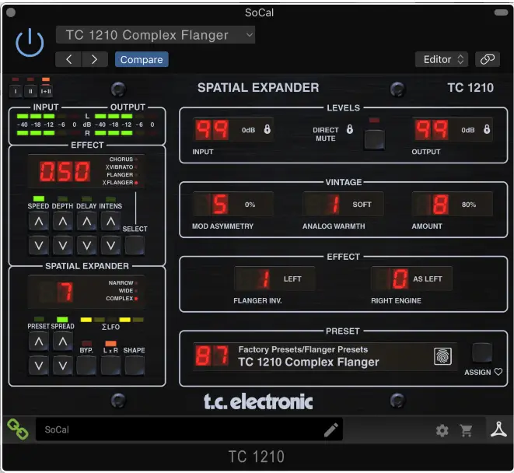
Task: Click the preset number 87 display
Action: pos(212,356)
